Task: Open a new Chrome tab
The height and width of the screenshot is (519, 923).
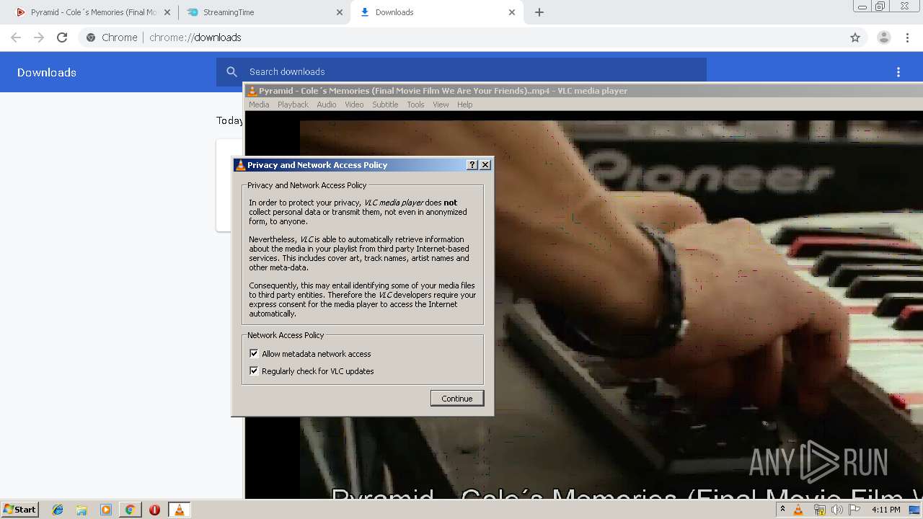Action: [539, 12]
